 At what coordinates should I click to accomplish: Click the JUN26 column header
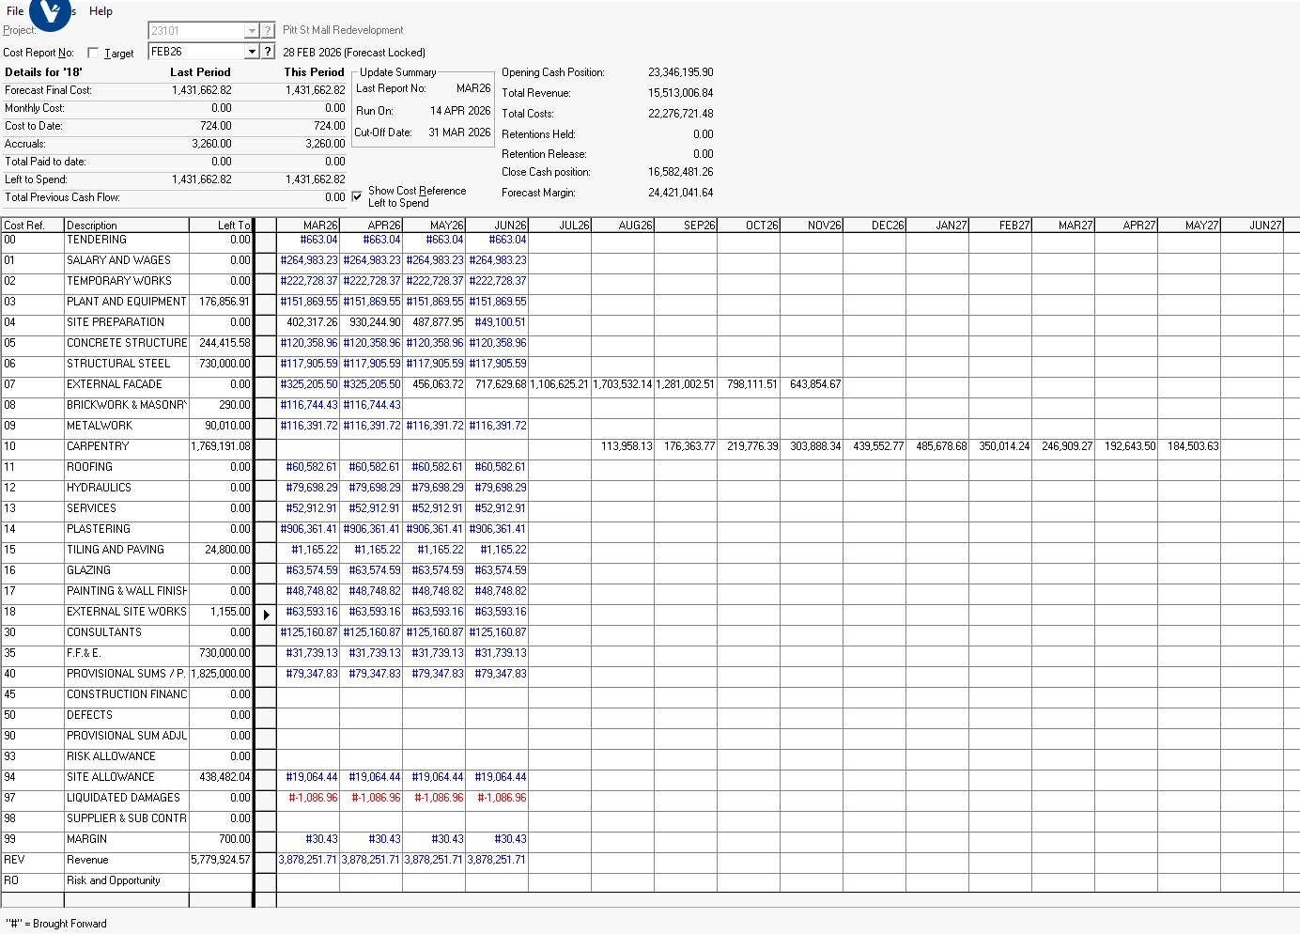[x=497, y=226]
